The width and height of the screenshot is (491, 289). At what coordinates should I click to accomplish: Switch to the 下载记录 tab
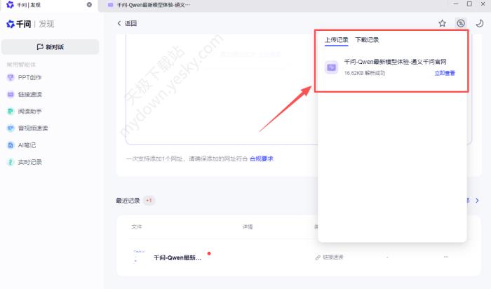(367, 40)
